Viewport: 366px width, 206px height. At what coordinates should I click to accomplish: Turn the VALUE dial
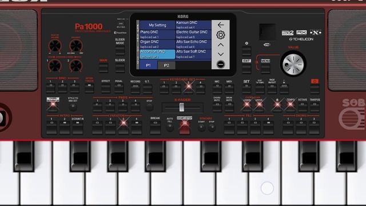293,64
